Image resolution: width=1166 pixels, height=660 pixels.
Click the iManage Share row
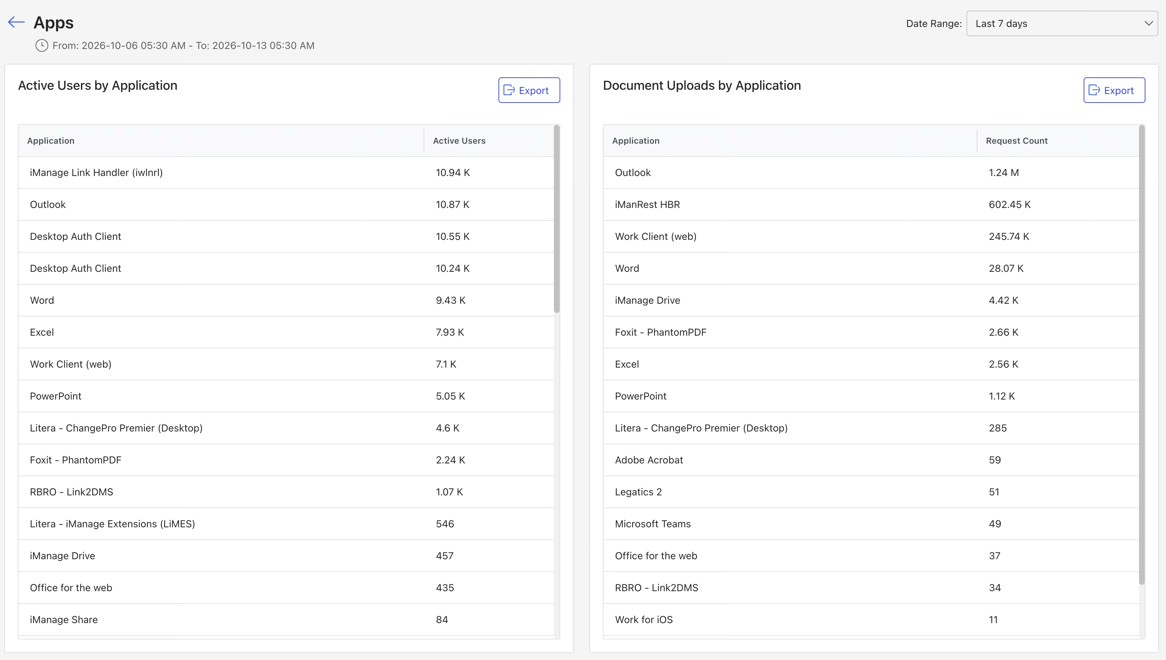tap(286, 620)
